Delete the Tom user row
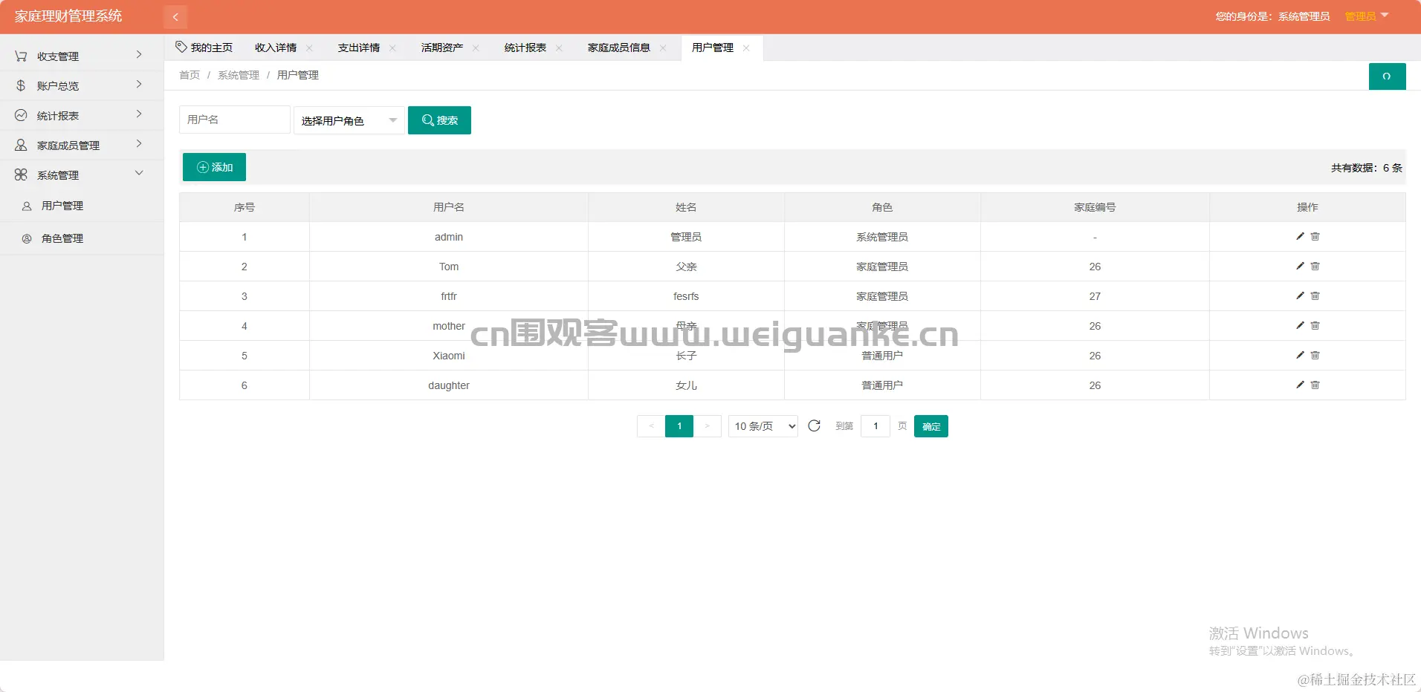This screenshot has height=692, width=1421. 1315,266
